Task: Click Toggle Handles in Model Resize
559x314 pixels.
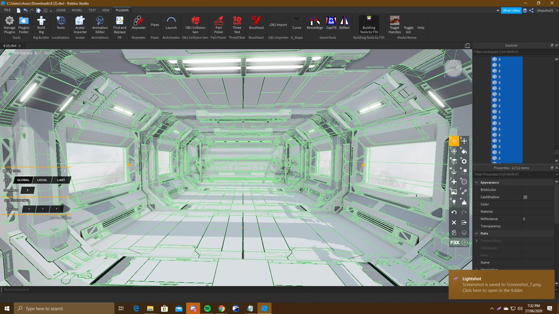Action: click(395, 24)
